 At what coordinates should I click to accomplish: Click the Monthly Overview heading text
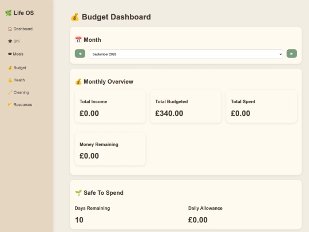tap(108, 82)
